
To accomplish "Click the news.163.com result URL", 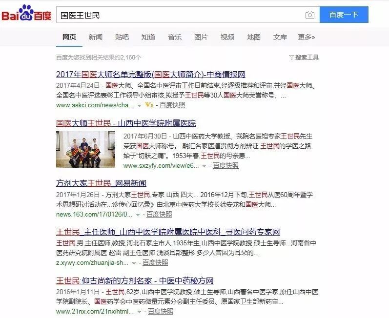I will pyautogui.click(x=94, y=215).
